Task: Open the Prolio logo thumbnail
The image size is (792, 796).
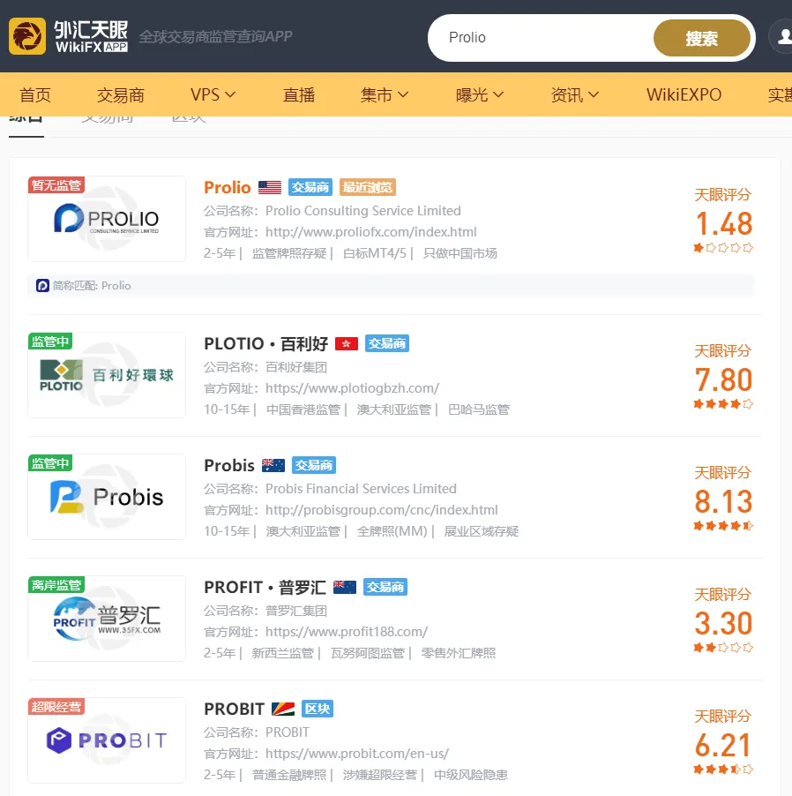Action: point(107,219)
